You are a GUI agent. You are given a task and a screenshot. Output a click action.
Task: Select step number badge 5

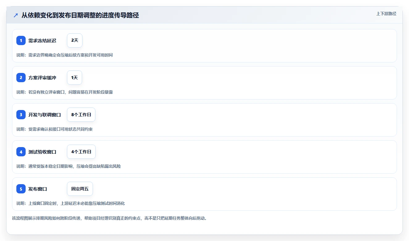point(21,189)
